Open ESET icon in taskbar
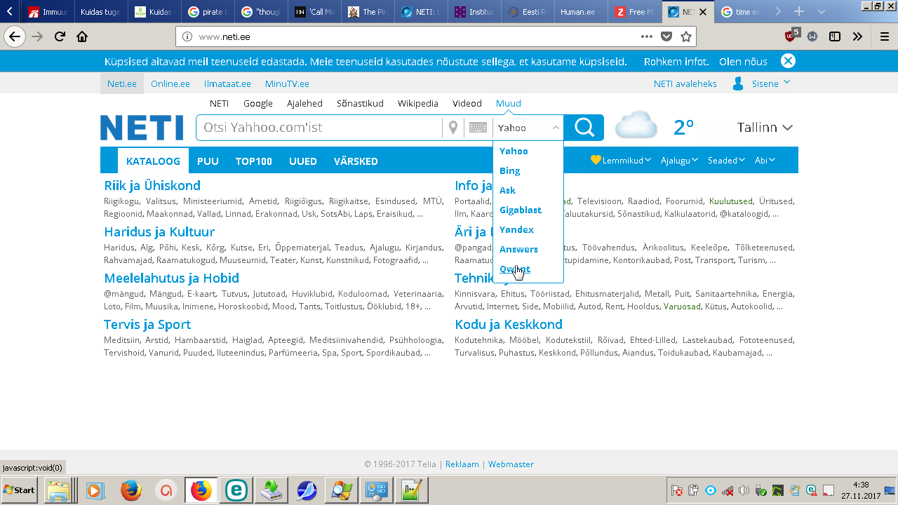 tap(236, 490)
